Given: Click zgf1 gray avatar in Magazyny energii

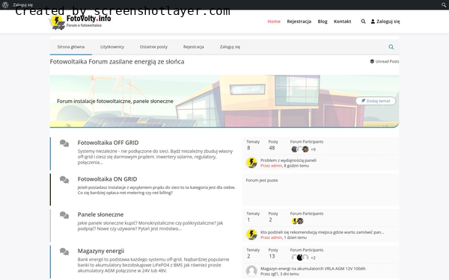Looking at the screenshot, I should 251,271.
